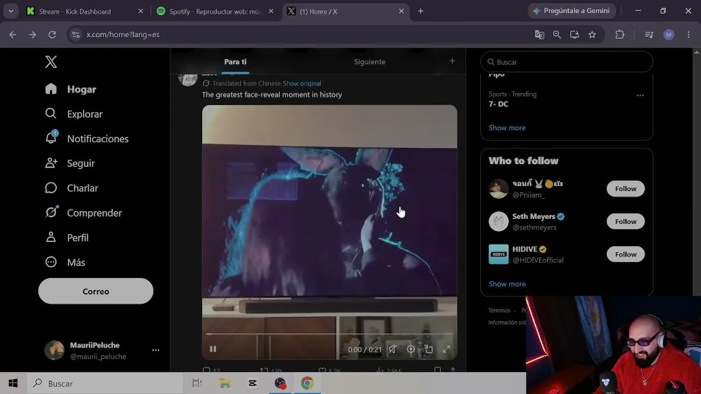Open Charlar in the sidebar
701x394 pixels.
pyautogui.click(x=72, y=188)
